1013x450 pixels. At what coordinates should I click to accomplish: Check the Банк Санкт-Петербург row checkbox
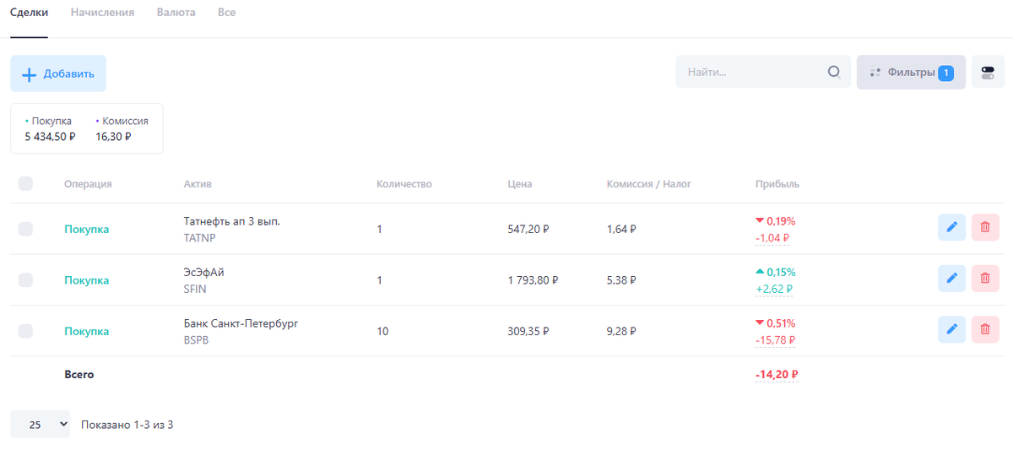click(x=25, y=331)
